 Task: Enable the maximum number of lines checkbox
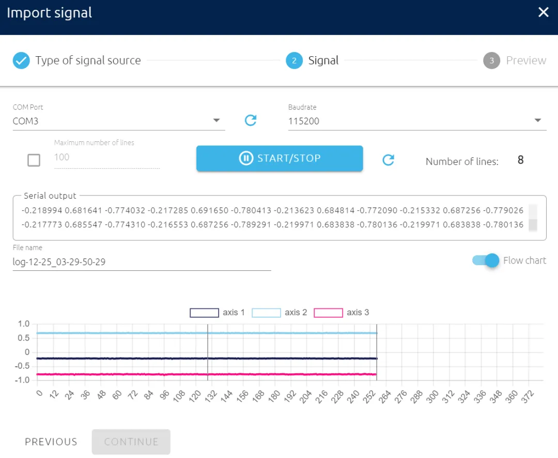coord(34,160)
